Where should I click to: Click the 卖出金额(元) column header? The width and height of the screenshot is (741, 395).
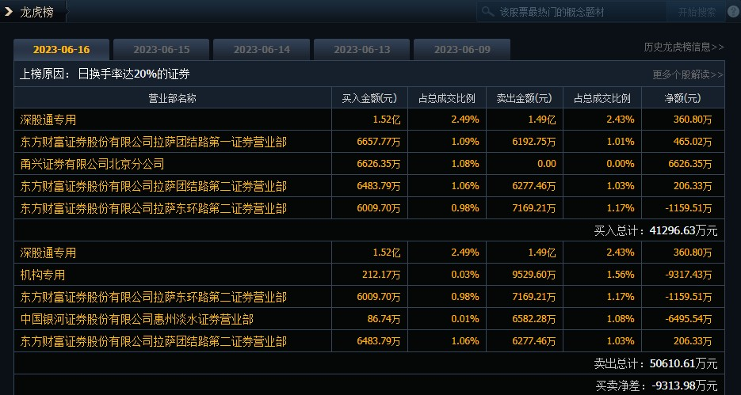[x=524, y=98]
